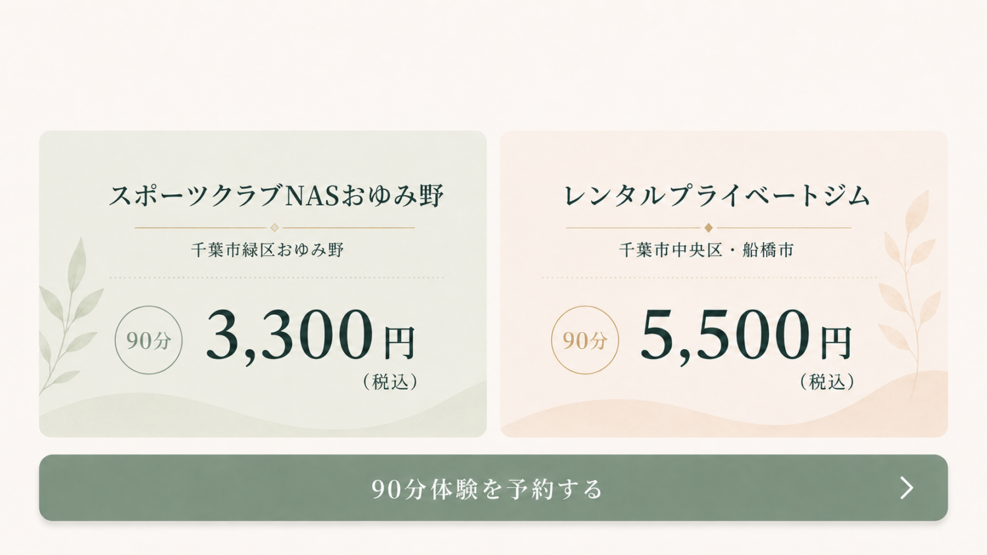Select the レンタルプライベートジム card title
The width and height of the screenshot is (987, 555).
717,195
